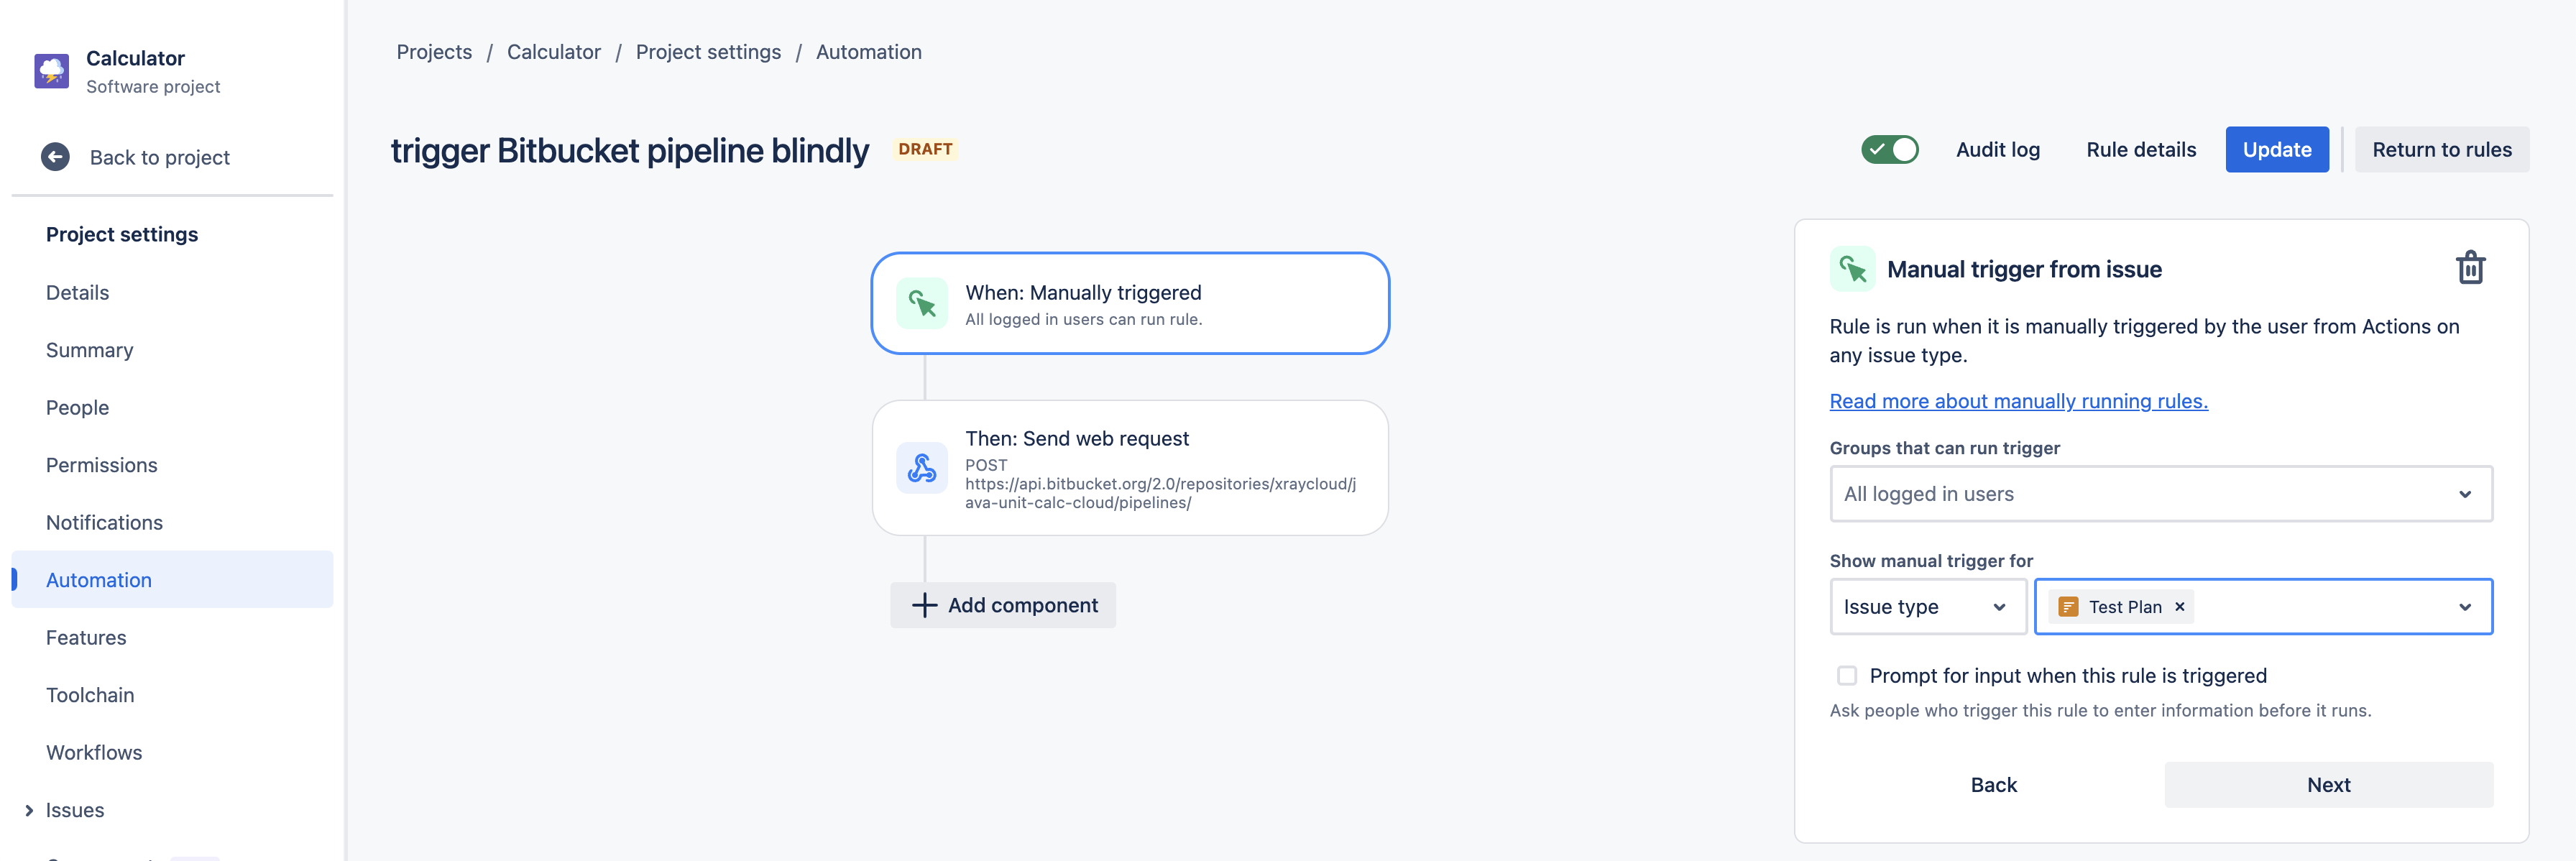Toggle the rule enabled switch
2576x861 pixels.
1889,149
